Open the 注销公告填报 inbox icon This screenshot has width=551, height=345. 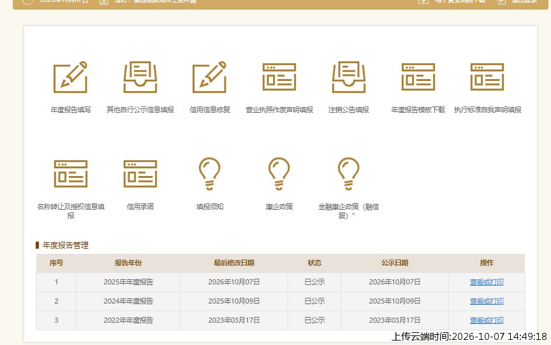349,77
